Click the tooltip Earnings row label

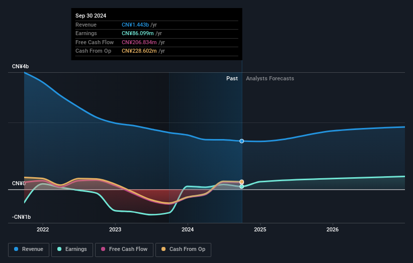click(x=86, y=33)
